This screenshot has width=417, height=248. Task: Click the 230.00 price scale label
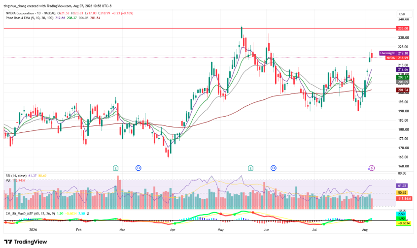(403, 38)
